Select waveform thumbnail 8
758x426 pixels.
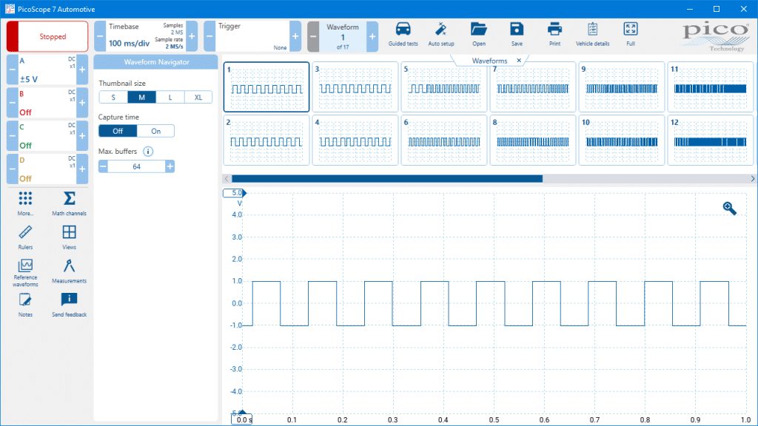(533, 140)
